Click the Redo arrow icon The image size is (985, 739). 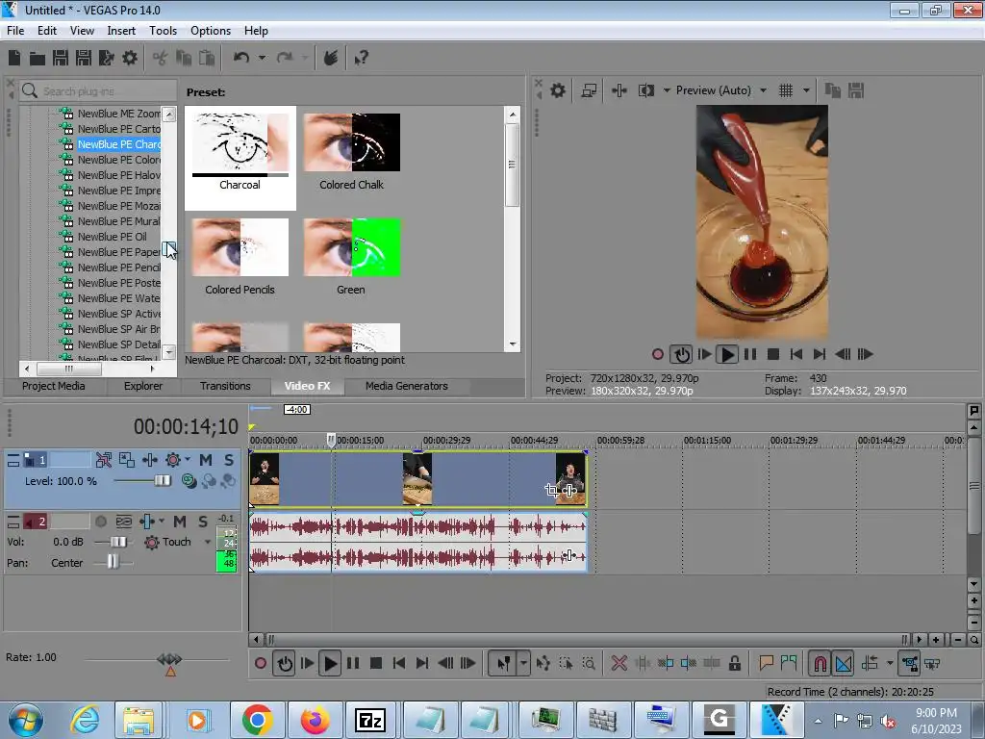tap(285, 58)
